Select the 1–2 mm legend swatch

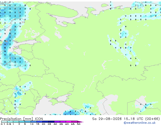point(16,122)
